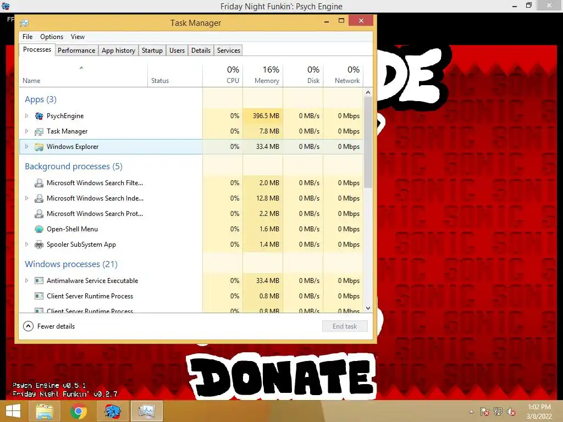Open the File menu
The image size is (563, 422).
pyautogui.click(x=27, y=37)
